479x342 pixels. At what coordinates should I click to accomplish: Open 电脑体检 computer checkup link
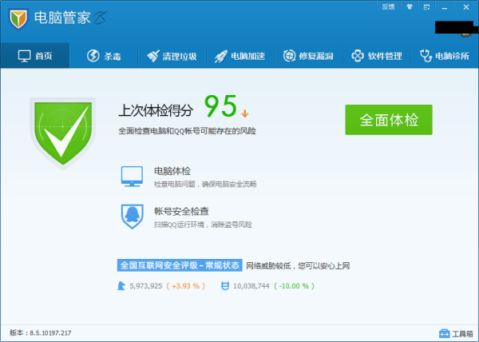172,171
